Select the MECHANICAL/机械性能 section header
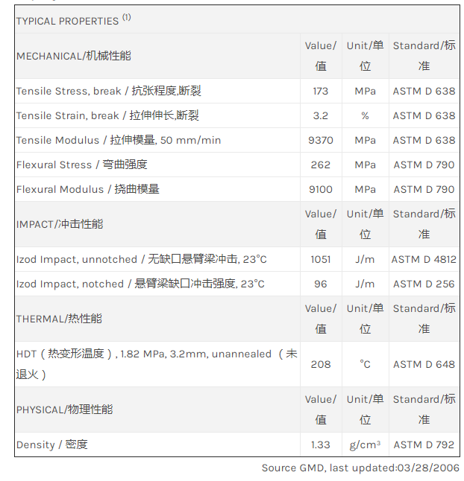464x481 pixels. pyautogui.click(x=74, y=56)
